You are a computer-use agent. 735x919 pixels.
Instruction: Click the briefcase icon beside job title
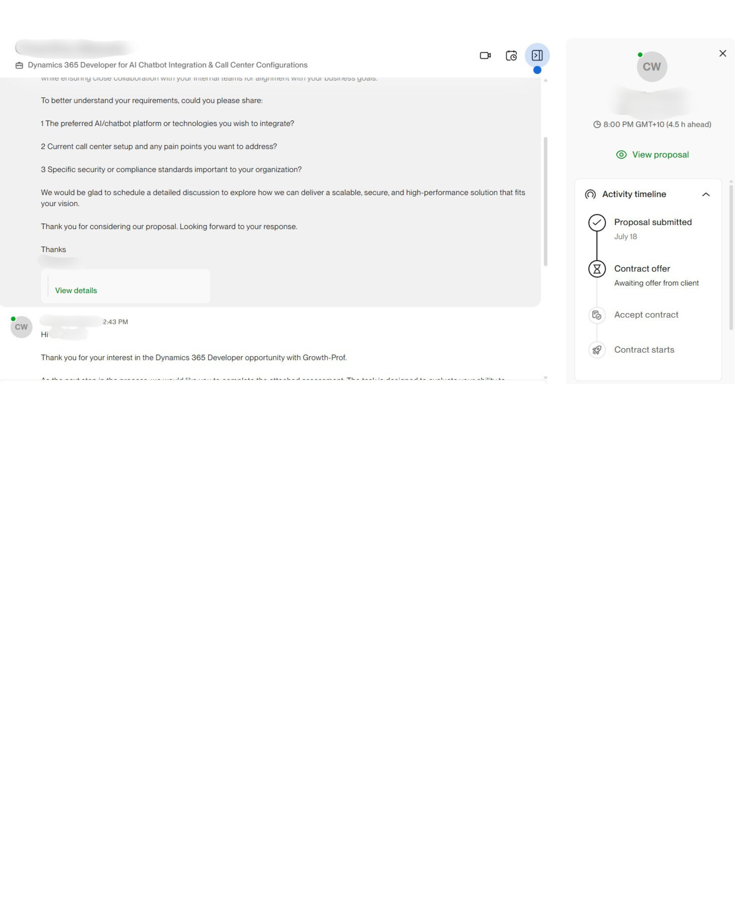tap(19, 65)
